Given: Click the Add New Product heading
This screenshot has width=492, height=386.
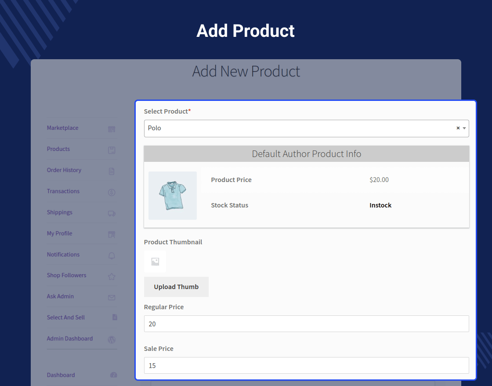Looking at the screenshot, I should tap(246, 71).
